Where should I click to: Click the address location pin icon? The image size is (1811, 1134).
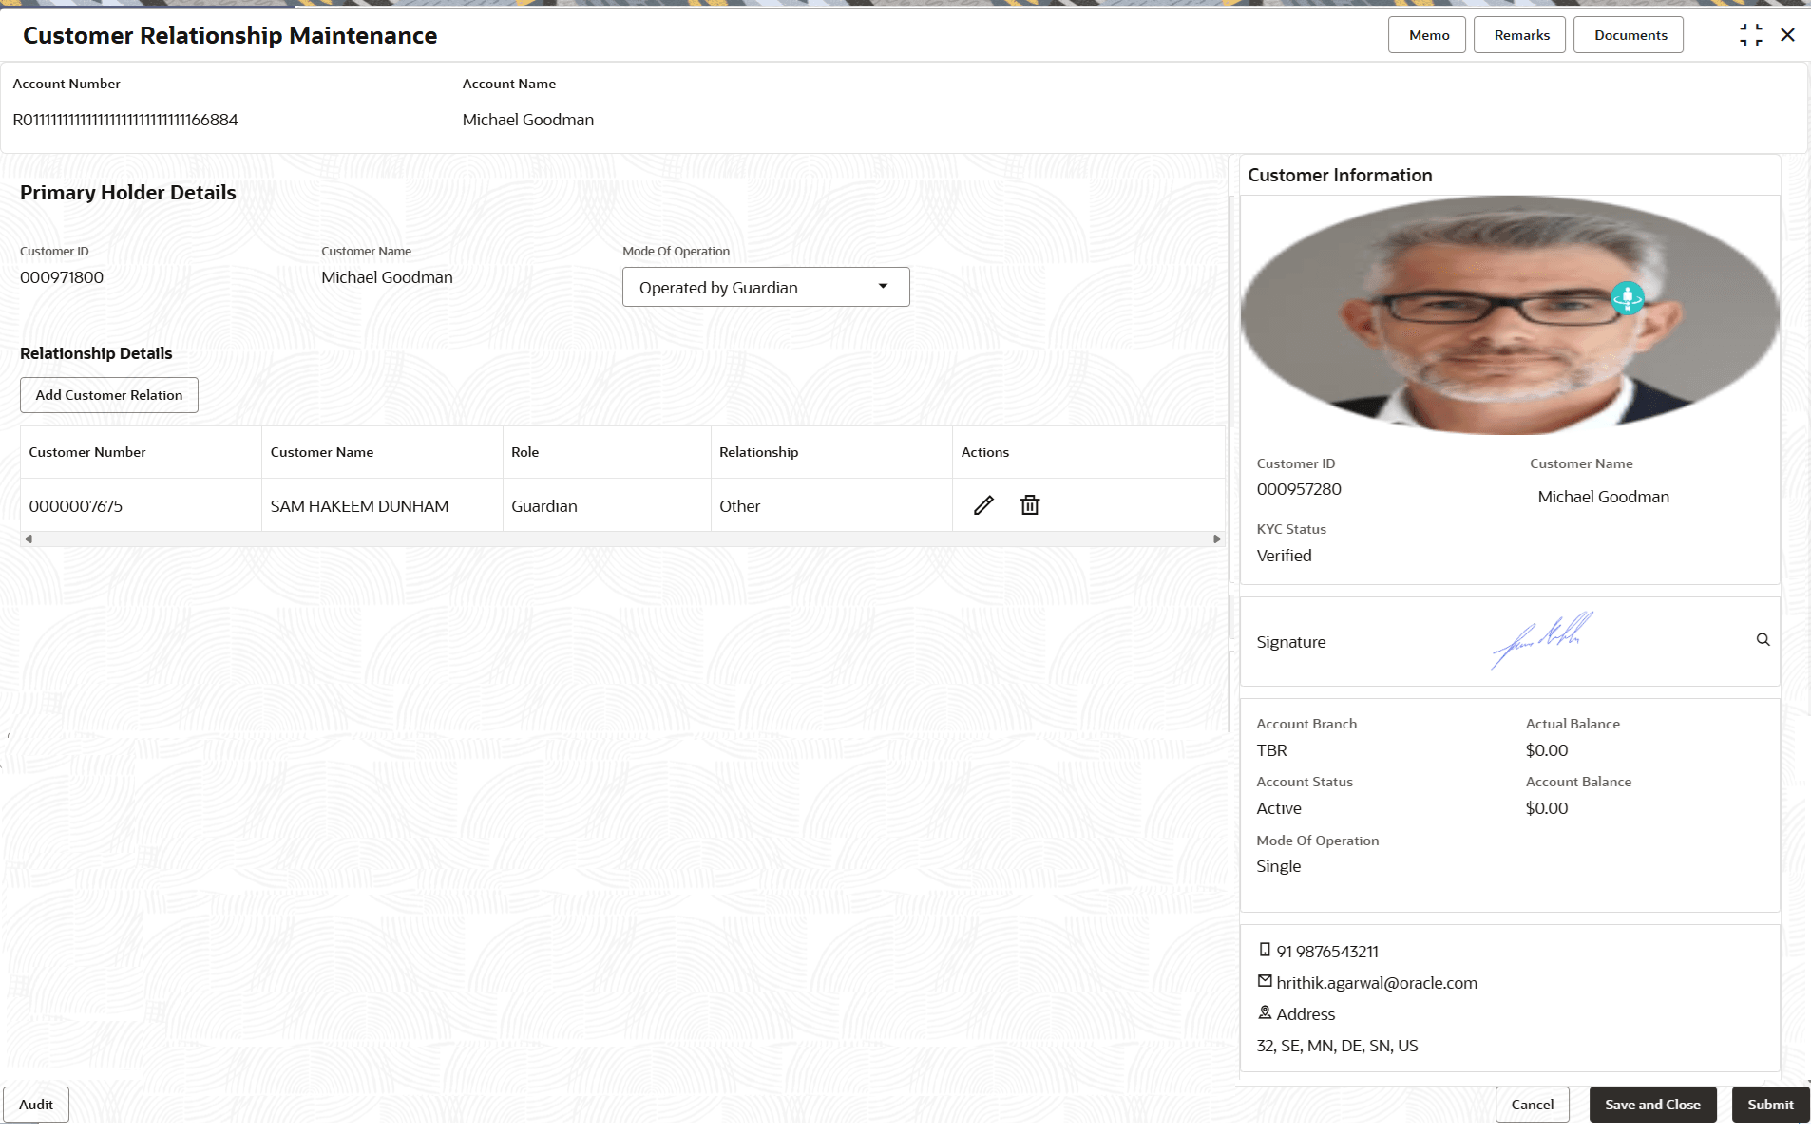point(1264,1012)
